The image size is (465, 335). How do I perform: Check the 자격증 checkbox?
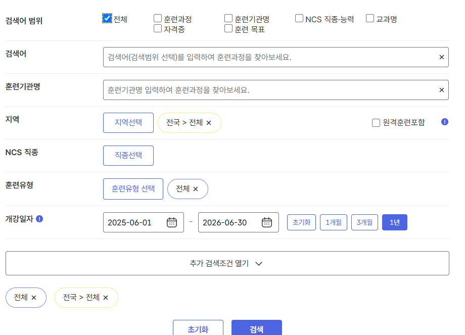pyautogui.click(x=158, y=28)
